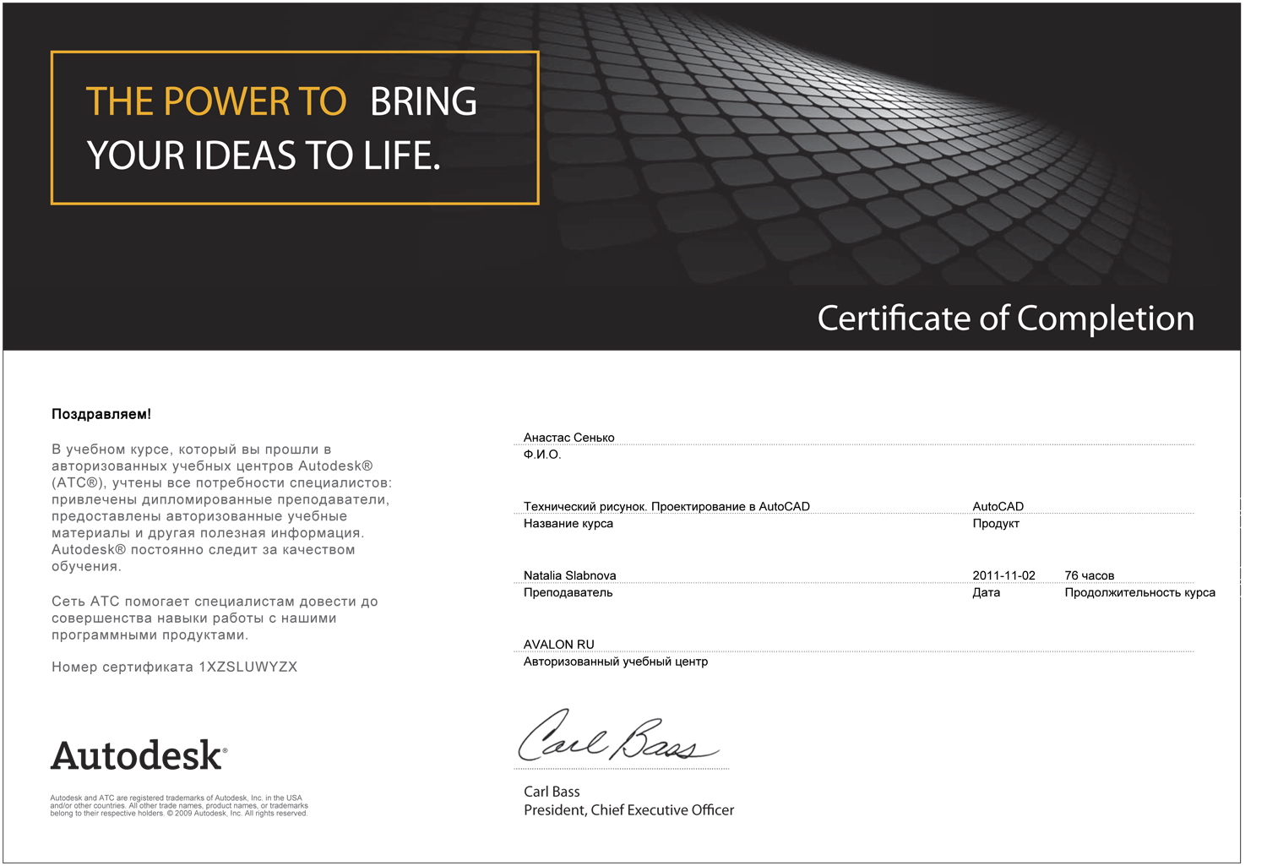Click the "Ф.И.О." field label

coord(542,455)
